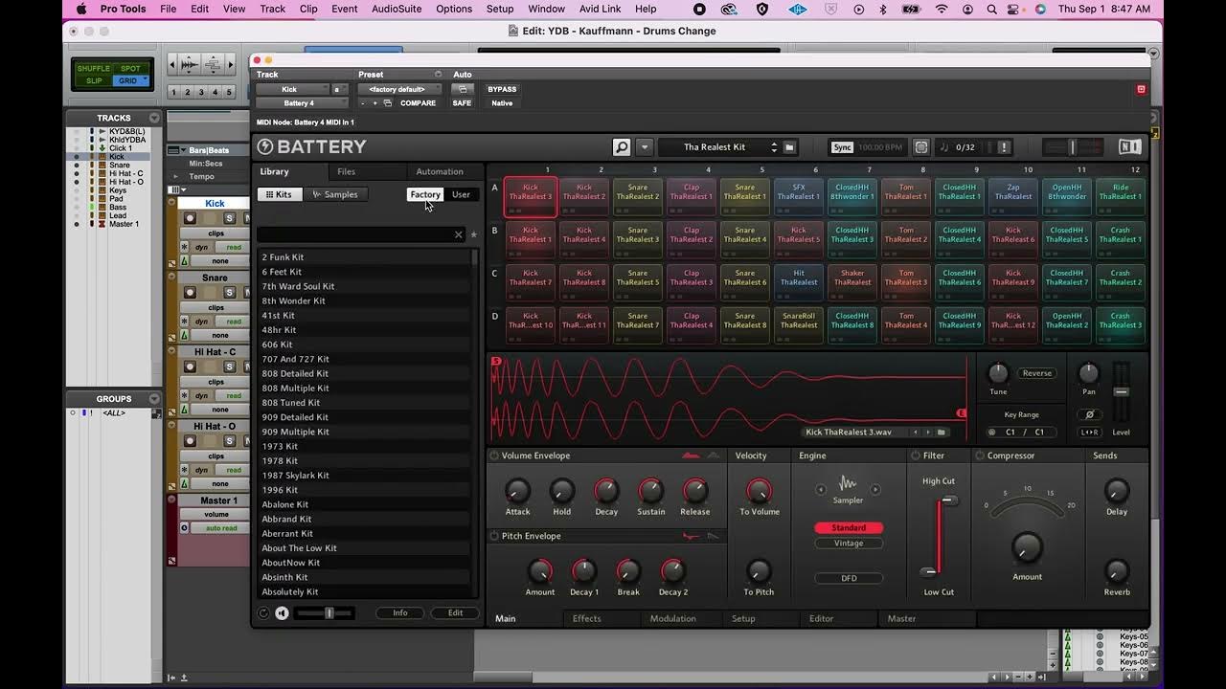Open the TRACKS list dropdown menu
The height and width of the screenshot is (689, 1226).
point(153,118)
